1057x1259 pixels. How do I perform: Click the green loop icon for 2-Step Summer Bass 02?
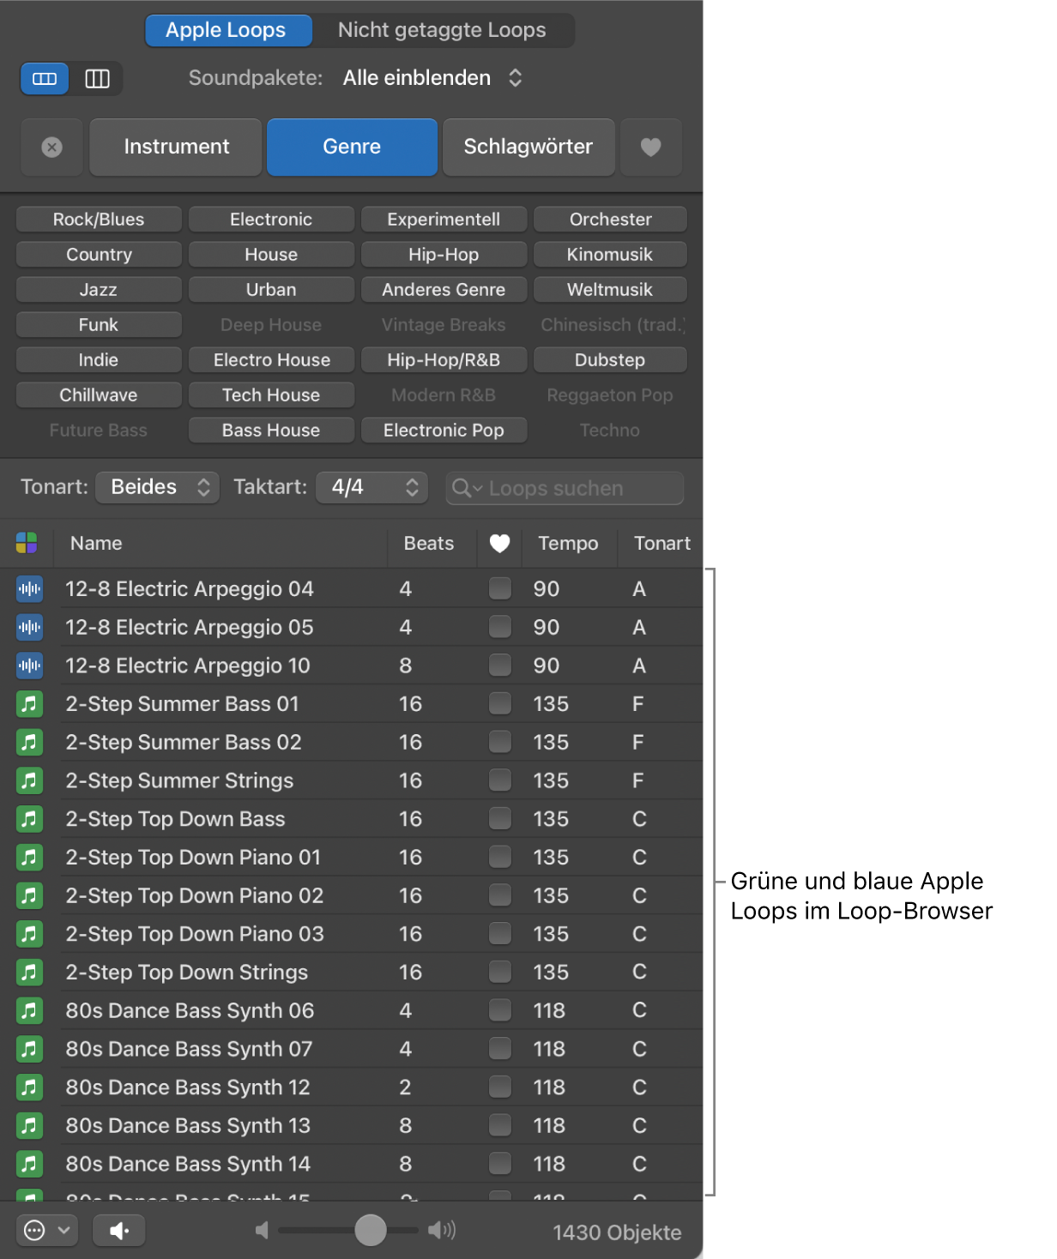point(29,742)
